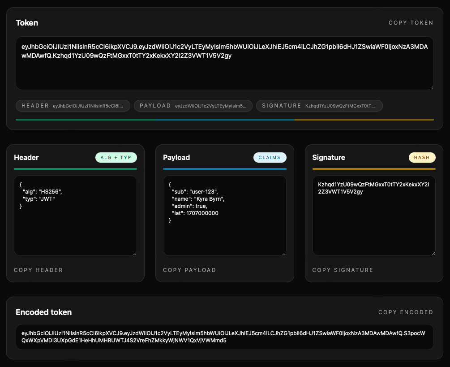Click the COPY ENCODED action
Viewport: 450px width, 367px height.
tap(405, 312)
